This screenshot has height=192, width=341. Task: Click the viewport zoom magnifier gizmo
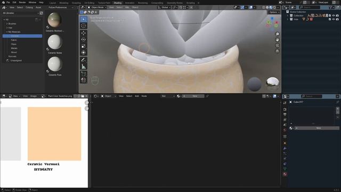point(277,34)
